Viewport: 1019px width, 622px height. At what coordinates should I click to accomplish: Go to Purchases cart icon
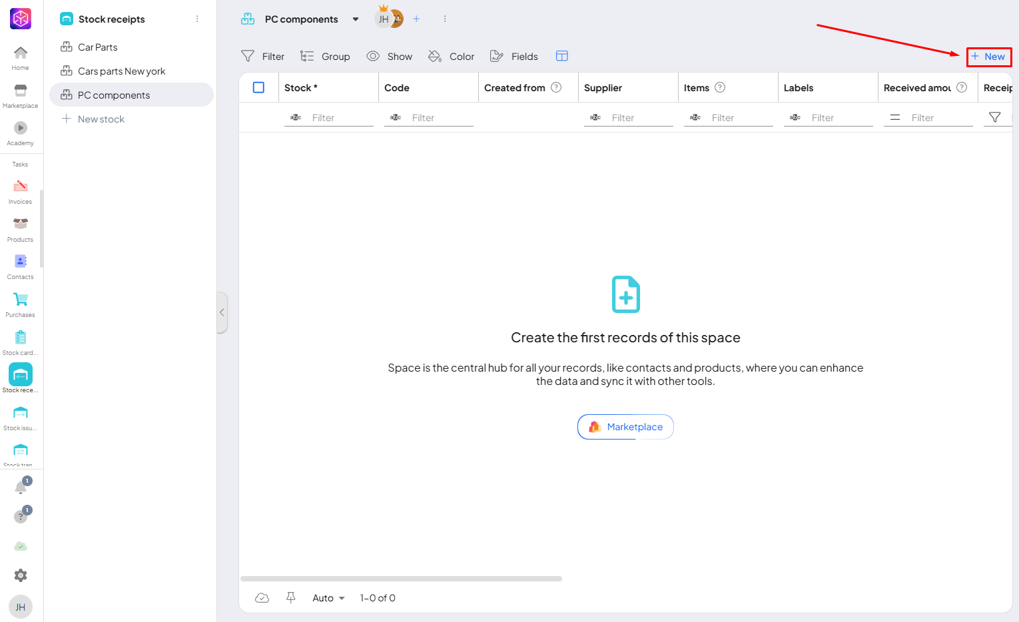[x=20, y=304]
